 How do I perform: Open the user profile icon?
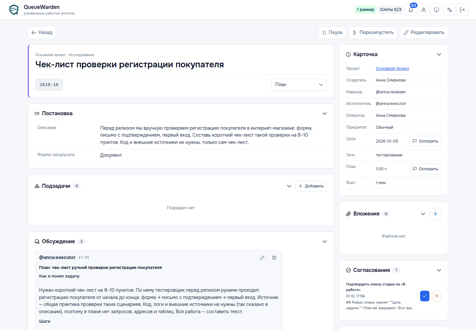tap(423, 10)
